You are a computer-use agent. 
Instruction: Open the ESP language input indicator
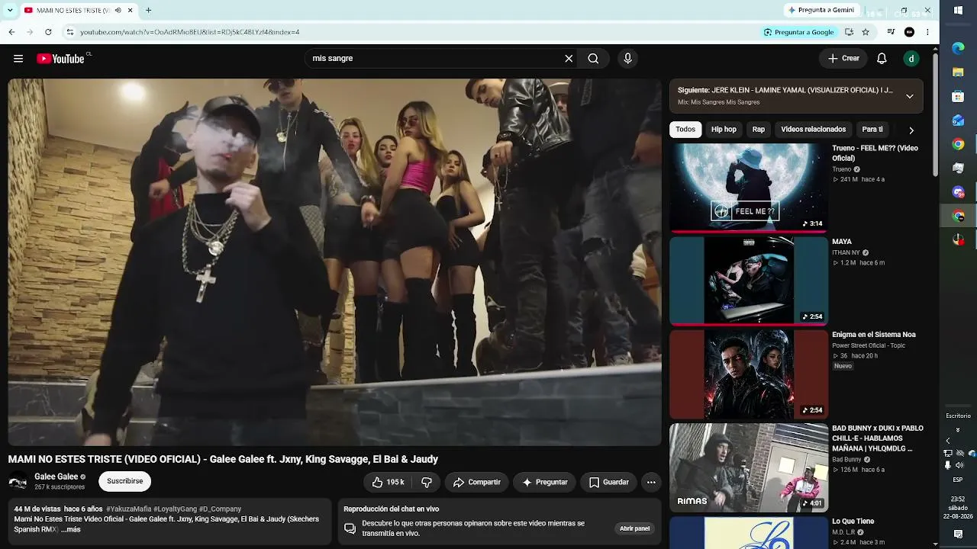[958, 480]
